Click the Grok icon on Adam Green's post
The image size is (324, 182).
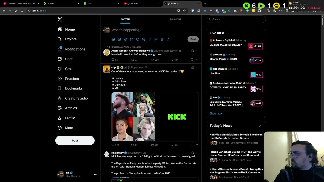coord(193,51)
